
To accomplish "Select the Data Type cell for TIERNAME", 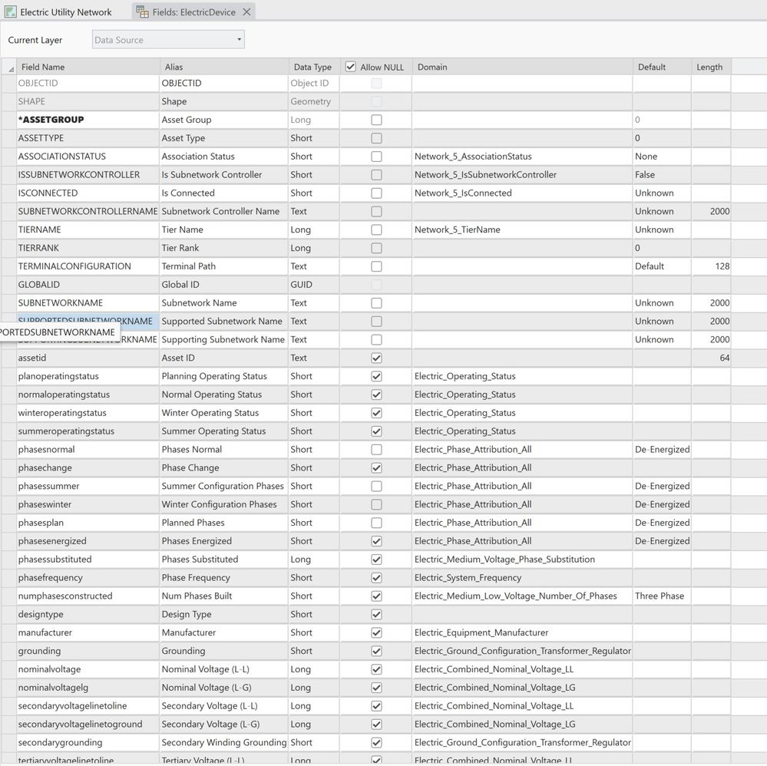I will [313, 229].
